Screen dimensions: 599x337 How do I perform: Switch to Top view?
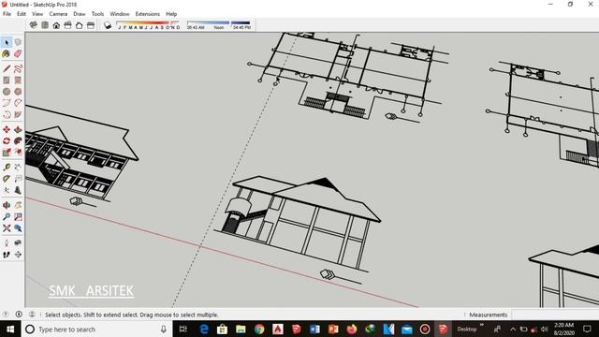45,25
